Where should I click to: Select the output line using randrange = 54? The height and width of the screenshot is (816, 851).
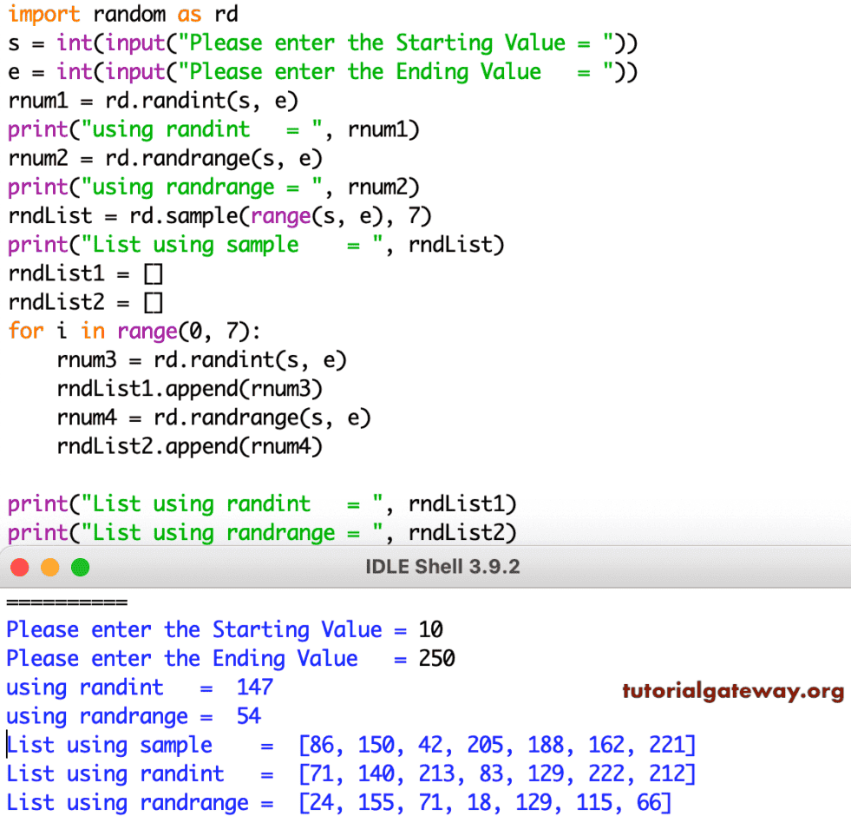coord(130,715)
